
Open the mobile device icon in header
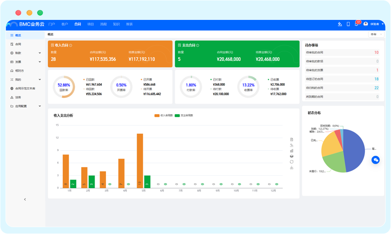click(x=348, y=24)
